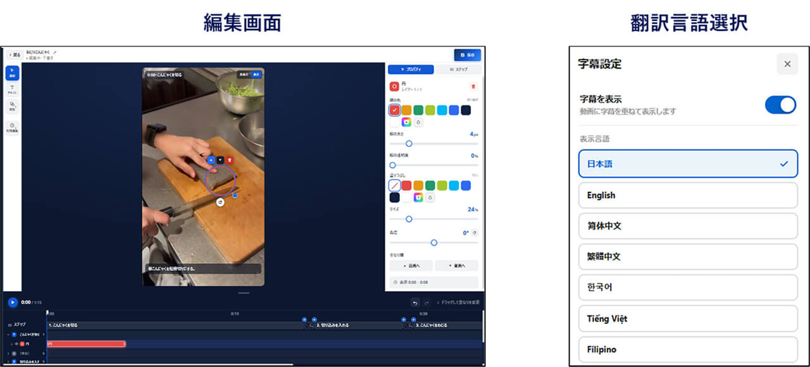This screenshot has height=367, width=810.
Task: Choose the orange line color swatch
Action: pyautogui.click(x=406, y=110)
